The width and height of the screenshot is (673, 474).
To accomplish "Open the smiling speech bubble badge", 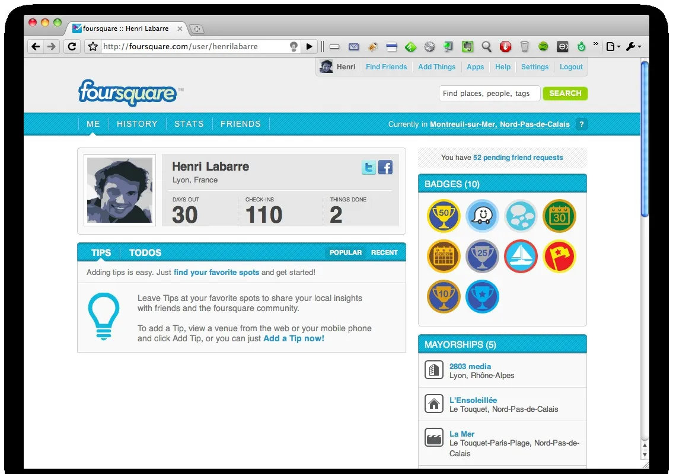I will coord(482,216).
